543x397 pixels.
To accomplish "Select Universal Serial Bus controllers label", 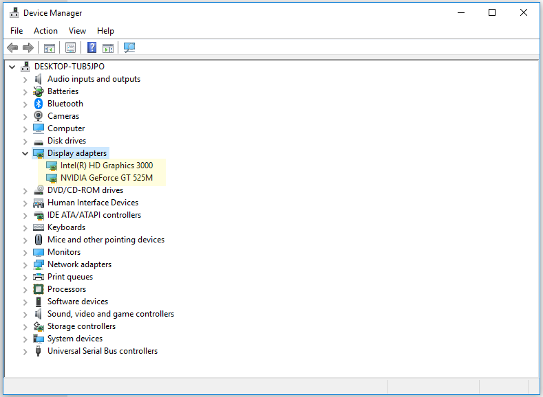I will tap(102, 351).
